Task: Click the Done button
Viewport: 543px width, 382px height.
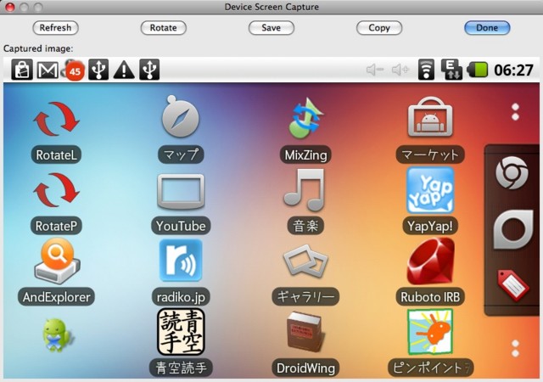Action: point(487,28)
